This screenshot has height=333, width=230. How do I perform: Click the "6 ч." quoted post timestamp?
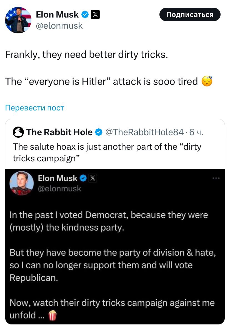[x=196, y=132]
